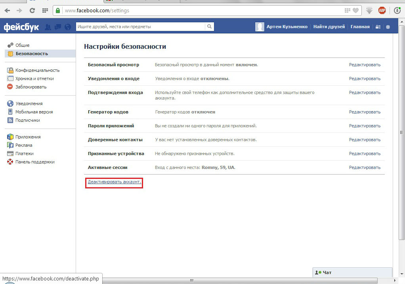The image size is (405, 284).
Task: Edit Активные сессии setting
Action: (365, 167)
